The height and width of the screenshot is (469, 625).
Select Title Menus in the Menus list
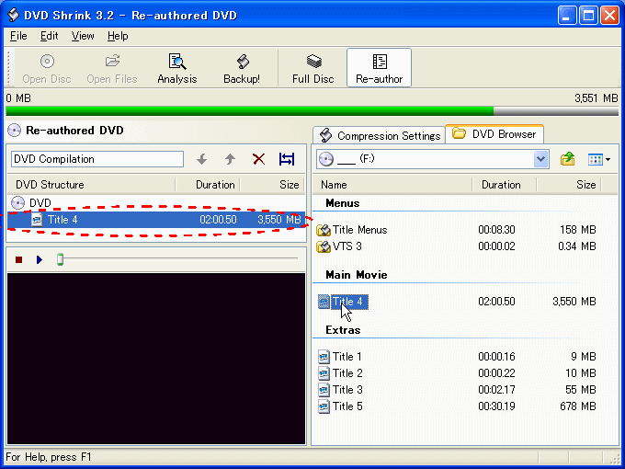pos(358,230)
